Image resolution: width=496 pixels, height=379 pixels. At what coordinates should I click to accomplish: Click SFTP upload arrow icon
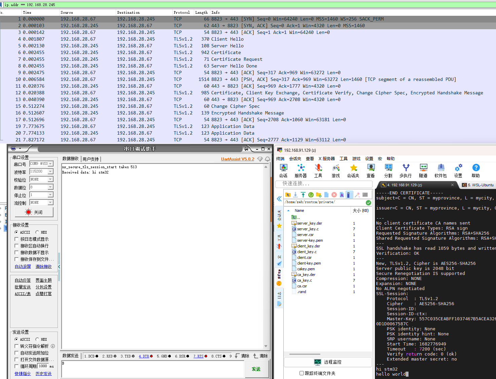coord(303,195)
